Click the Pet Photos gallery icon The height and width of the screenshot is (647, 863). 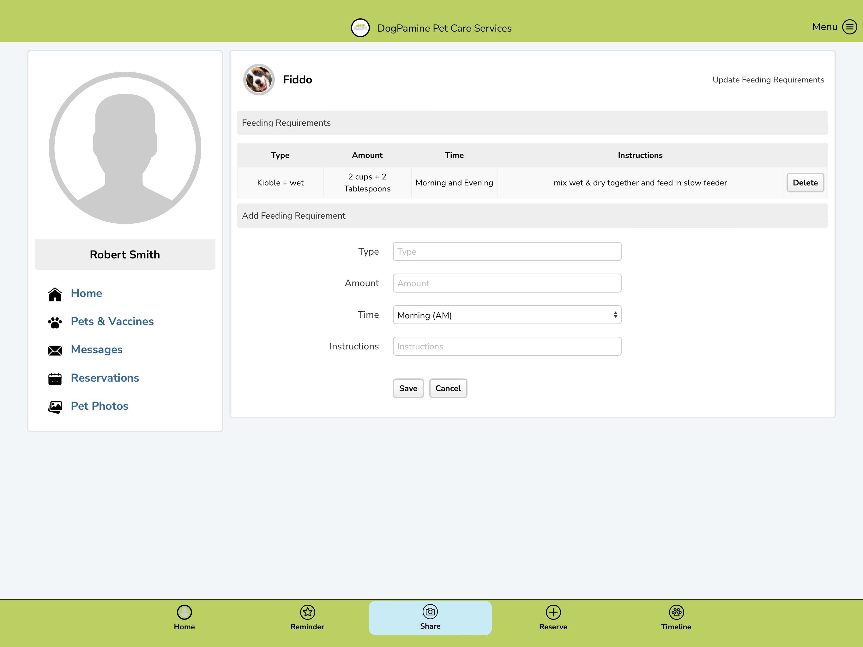click(55, 407)
